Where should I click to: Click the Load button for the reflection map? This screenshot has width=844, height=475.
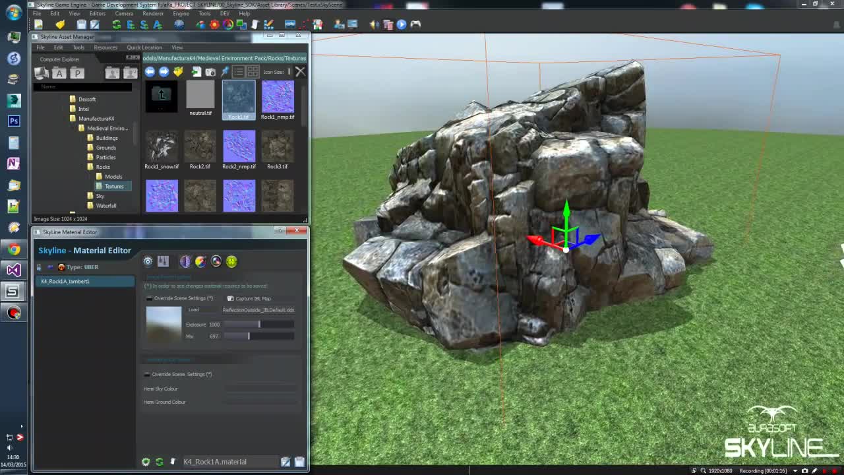click(193, 309)
